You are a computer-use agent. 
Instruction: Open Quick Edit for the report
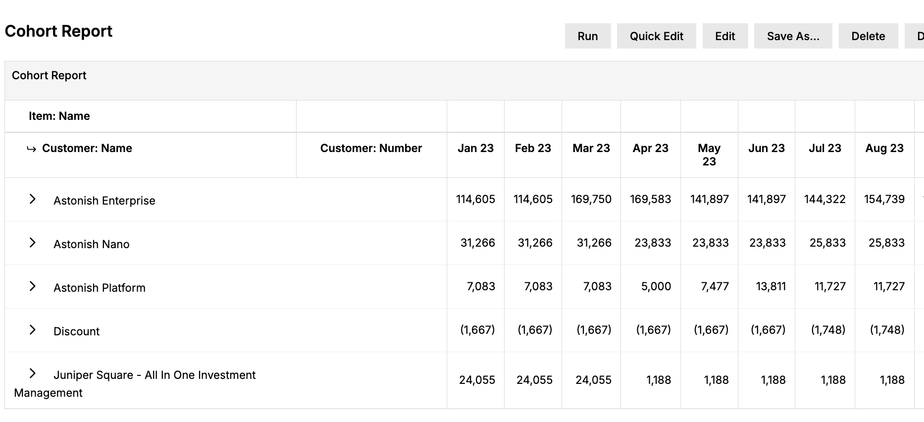click(x=657, y=36)
